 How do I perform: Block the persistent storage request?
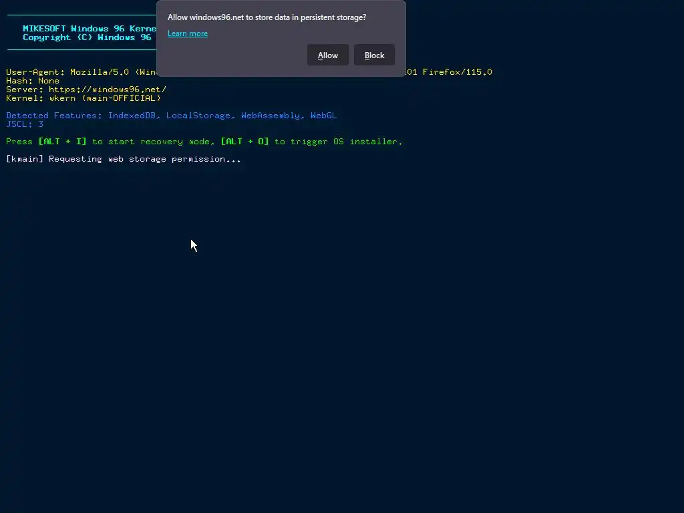point(374,55)
